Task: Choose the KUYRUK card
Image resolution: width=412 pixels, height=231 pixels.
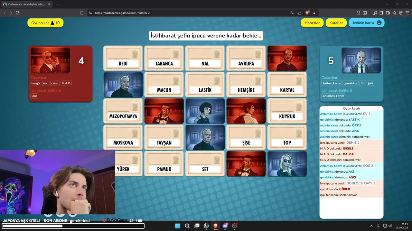Action: coord(287,111)
